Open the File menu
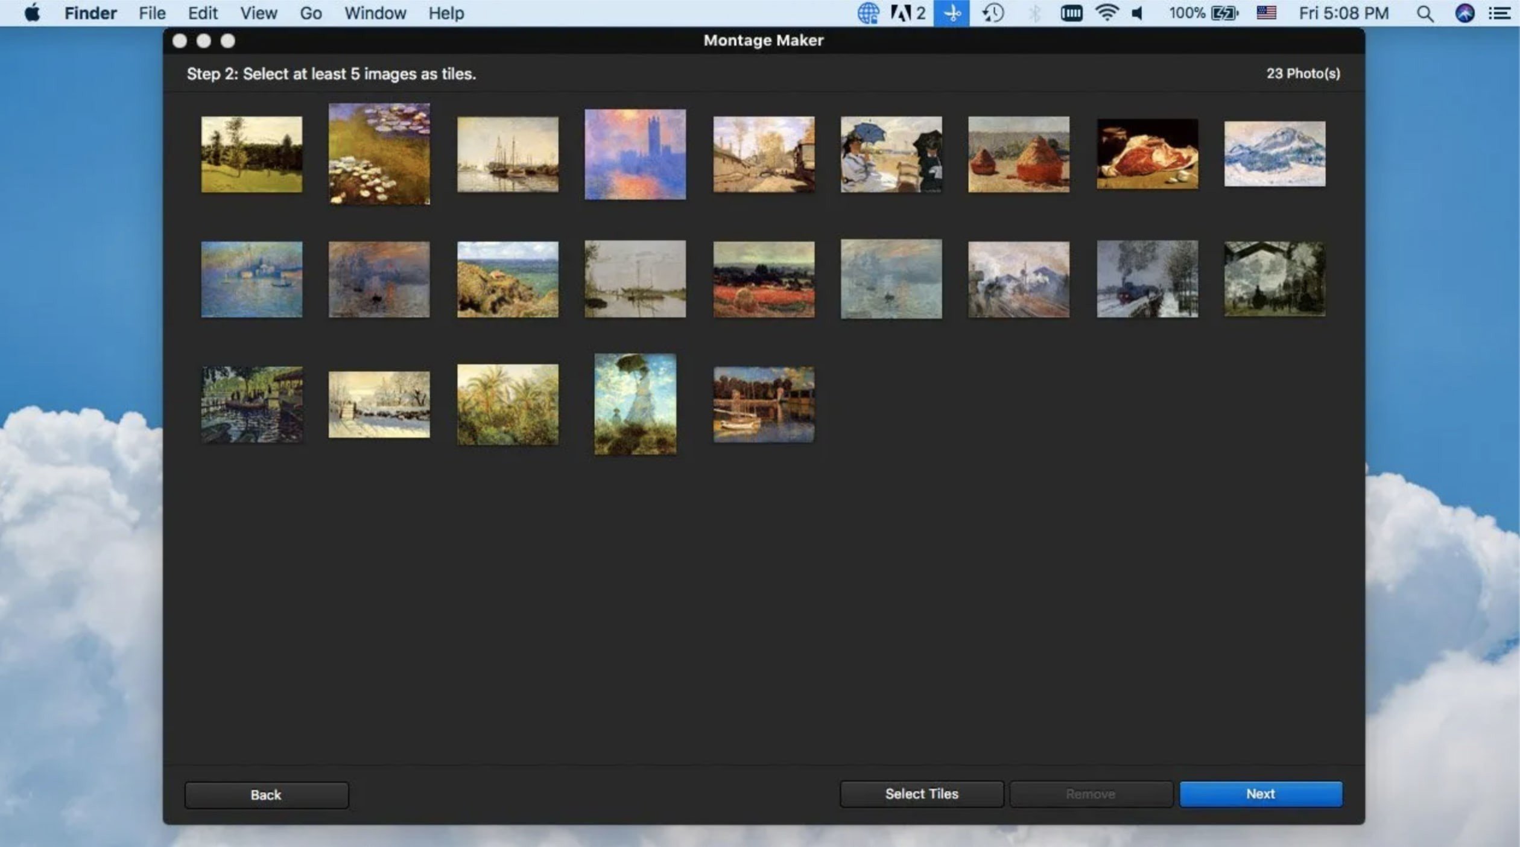This screenshot has height=847, width=1520. point(151,13)
